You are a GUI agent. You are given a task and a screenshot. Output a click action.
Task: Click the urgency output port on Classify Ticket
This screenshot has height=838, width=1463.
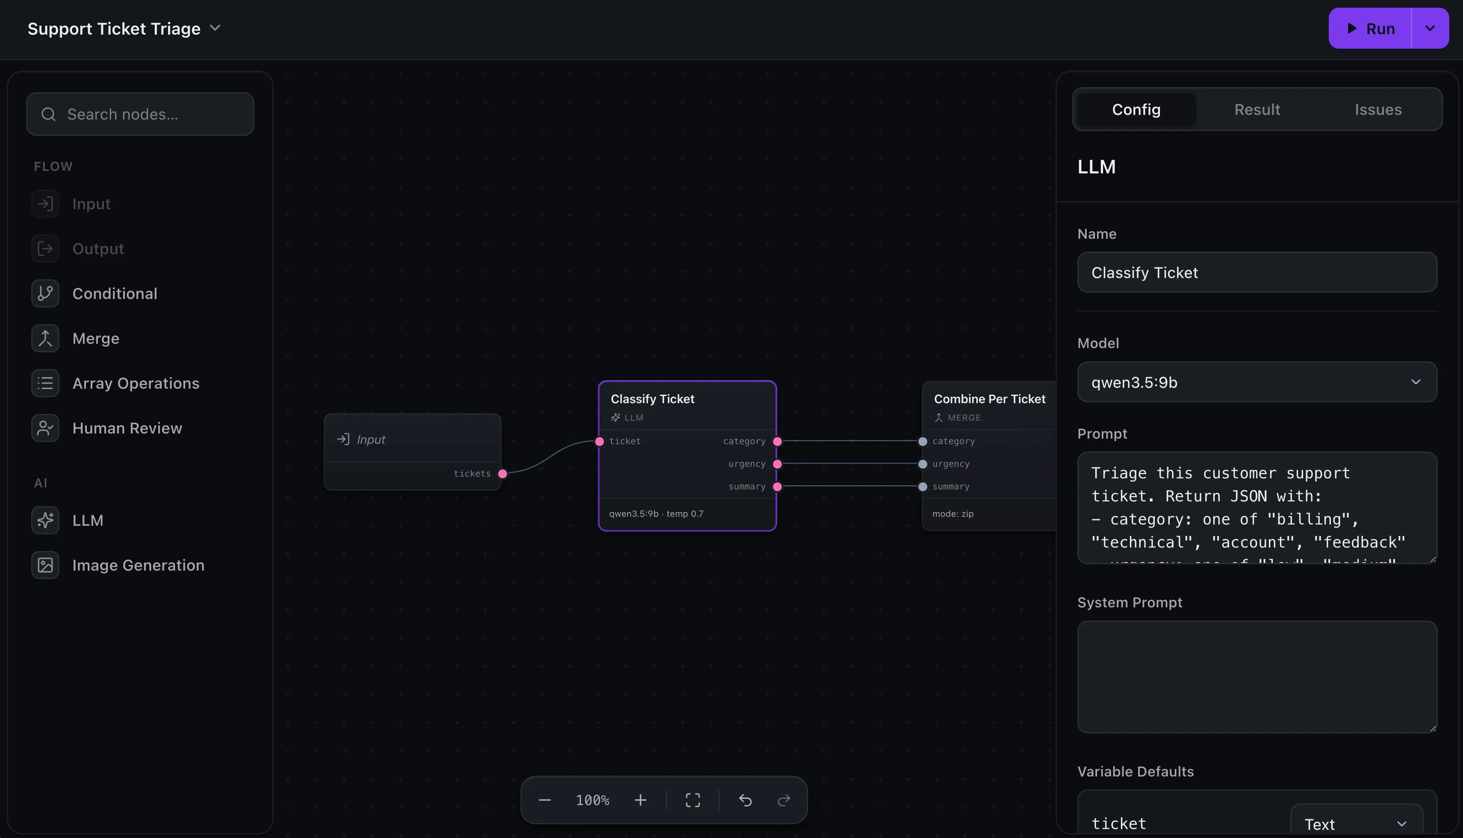click(777, 464)
